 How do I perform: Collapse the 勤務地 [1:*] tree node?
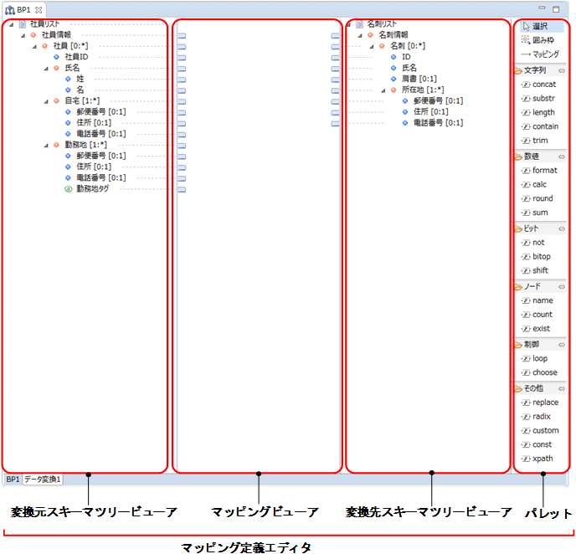click(x=46, y=146)
